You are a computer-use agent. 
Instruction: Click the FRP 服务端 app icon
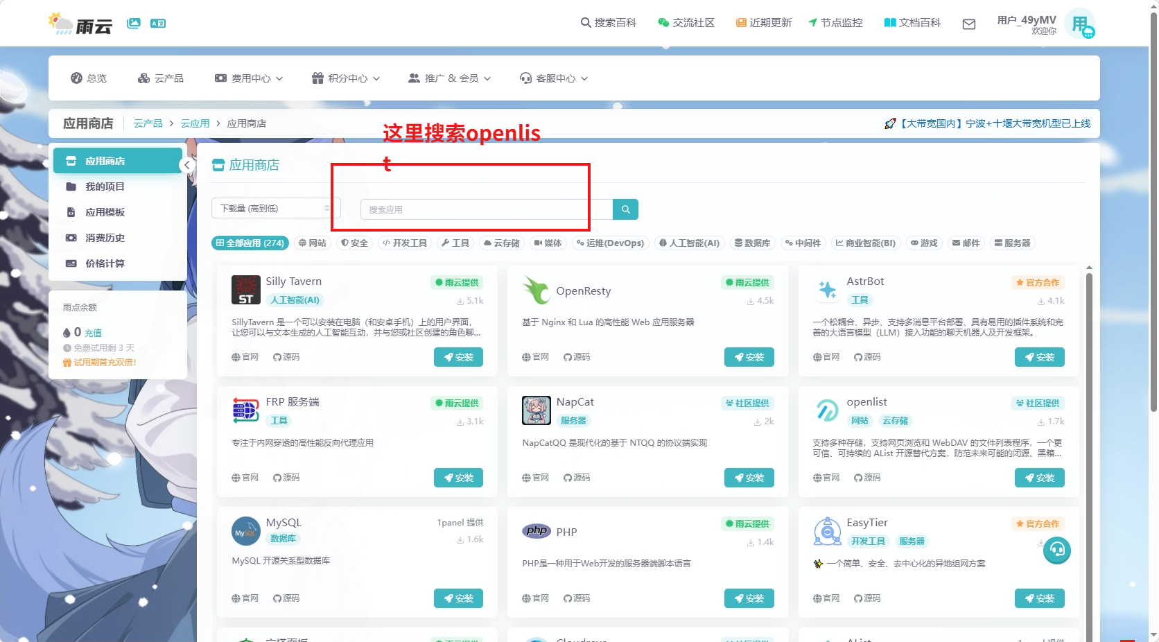(x=246, y=410)
